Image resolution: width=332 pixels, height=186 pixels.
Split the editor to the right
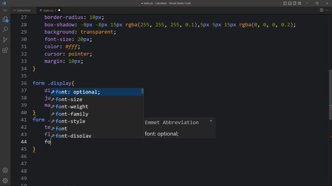tap(322, 10)
